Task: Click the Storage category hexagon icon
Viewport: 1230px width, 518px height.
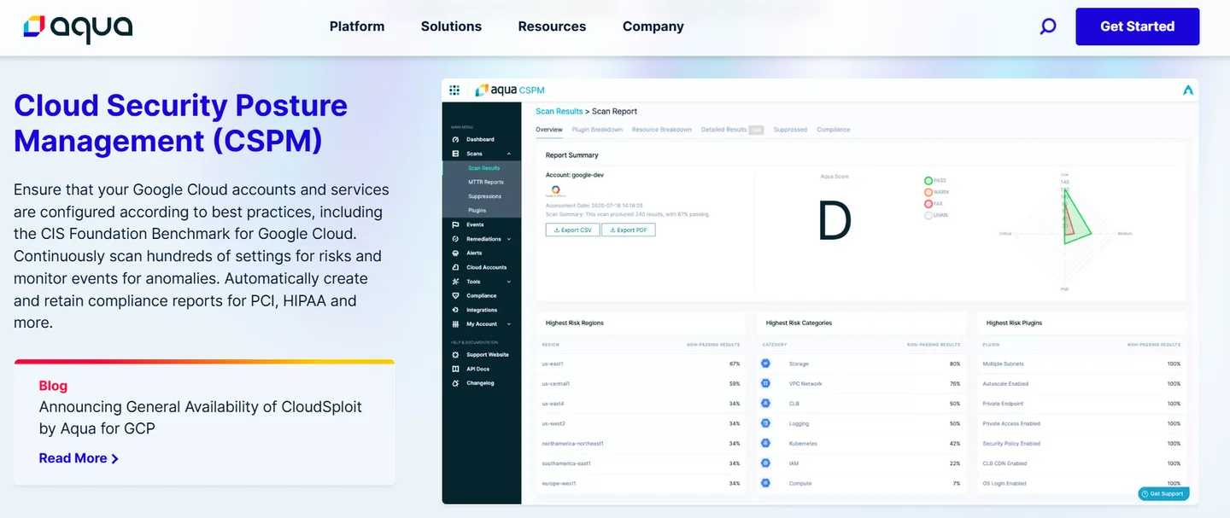Action: click(x=765, y=364)
